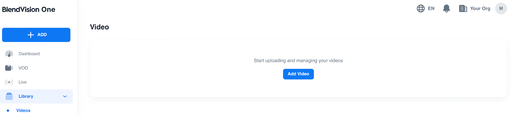Click the BlendVision One logo
This screenshot has height=116, width=513.
click(x=29, y=10)
